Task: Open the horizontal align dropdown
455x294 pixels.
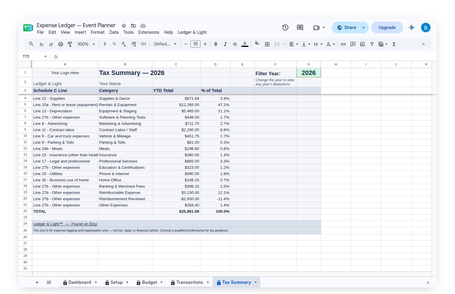Action: [x=294, y=44]
